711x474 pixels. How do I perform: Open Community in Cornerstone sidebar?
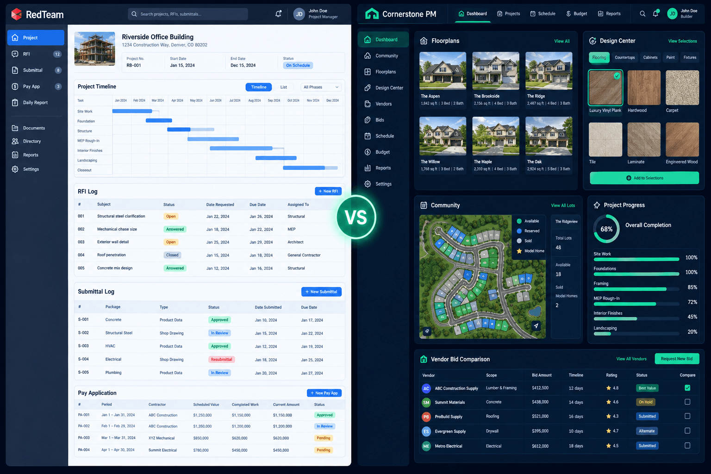coord(383,56)
